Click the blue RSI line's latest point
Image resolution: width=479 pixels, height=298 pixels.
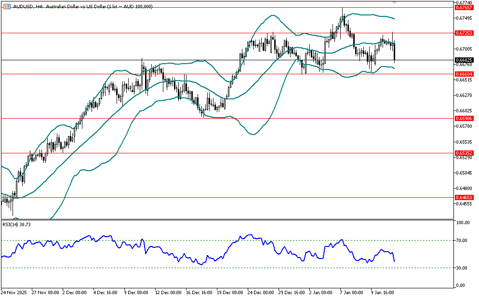pyautogui.click(x=395, y=261)
